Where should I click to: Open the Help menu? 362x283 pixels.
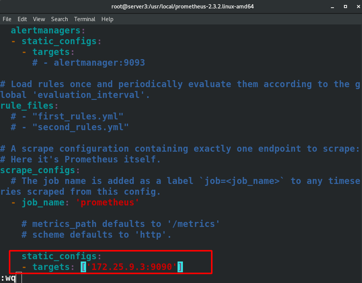click(107, 19)
